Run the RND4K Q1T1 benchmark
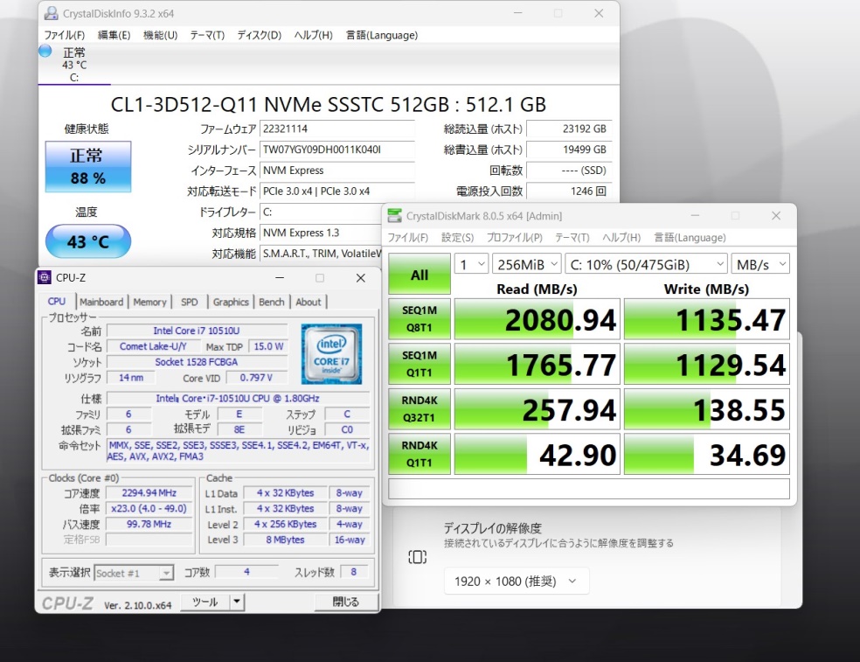 tap(420, 454)
